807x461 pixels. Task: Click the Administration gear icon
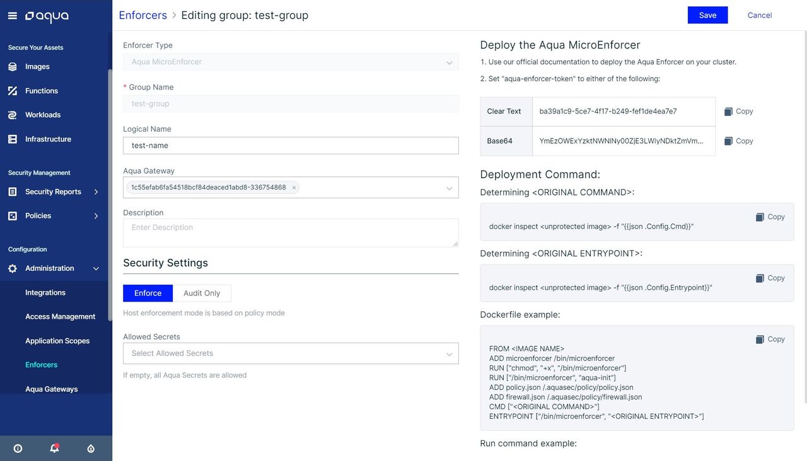(13, 268)
